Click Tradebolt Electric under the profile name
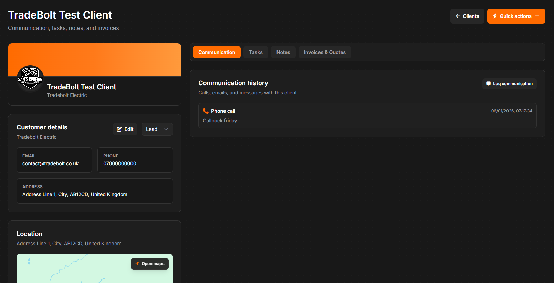This screenshot has height=283, width=554. tap(67, 95)
